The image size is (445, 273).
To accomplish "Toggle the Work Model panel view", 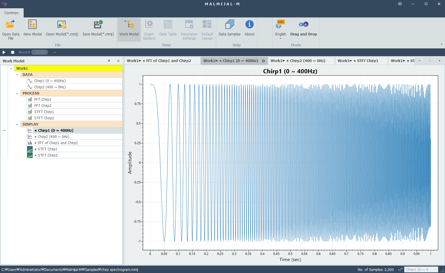I will pos(129,30).
